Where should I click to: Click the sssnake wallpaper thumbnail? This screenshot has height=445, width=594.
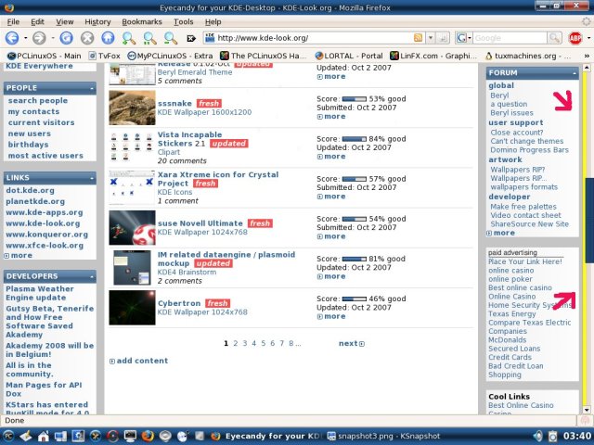click(132, 108)
